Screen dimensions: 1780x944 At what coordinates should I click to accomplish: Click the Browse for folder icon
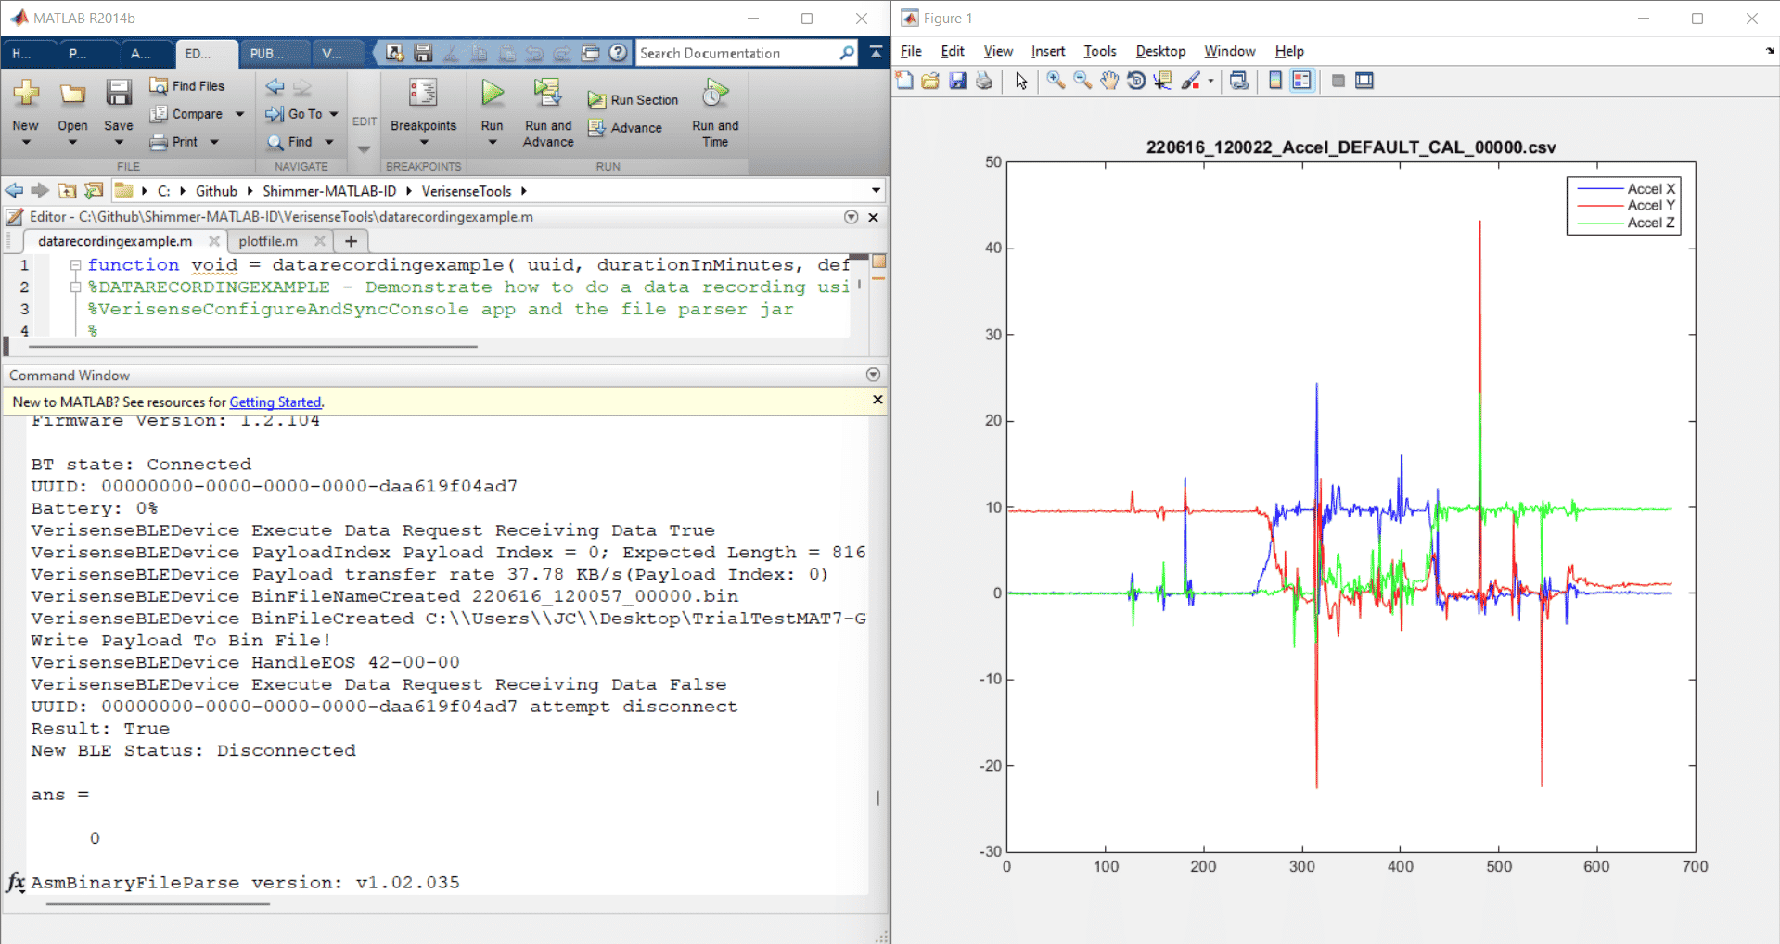click(x=94, y=191)
